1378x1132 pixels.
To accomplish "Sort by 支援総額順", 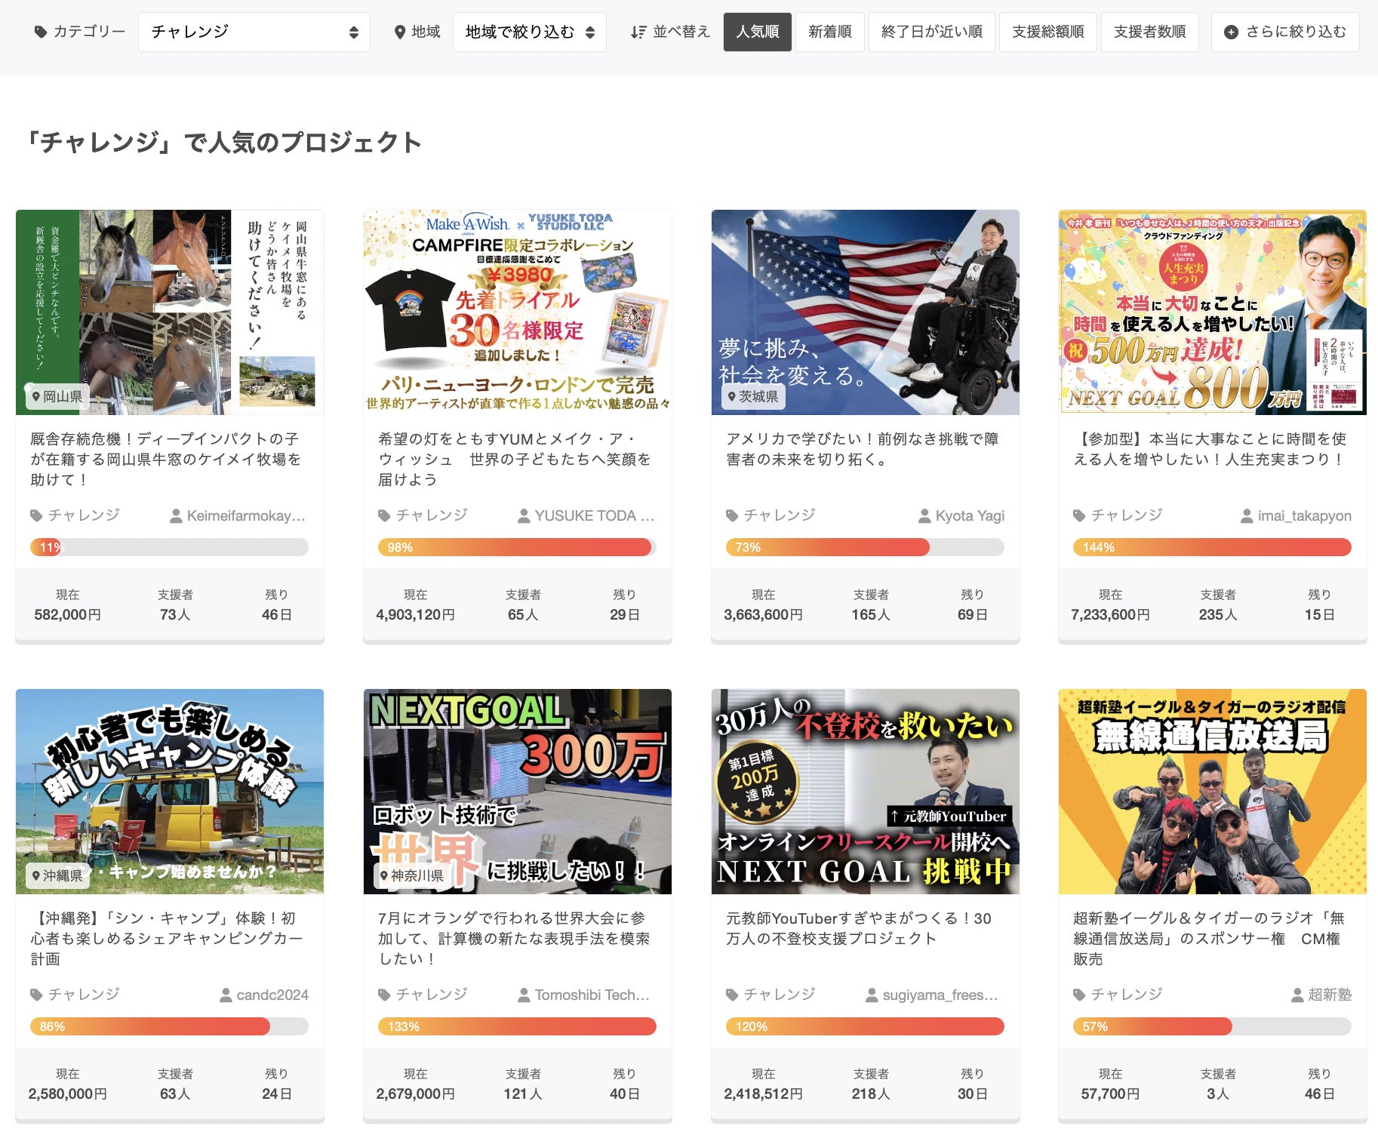I will point(1047,32).
